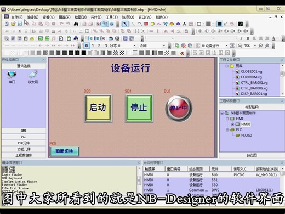Click the 启动 start button on canvas

click(98, 109)
